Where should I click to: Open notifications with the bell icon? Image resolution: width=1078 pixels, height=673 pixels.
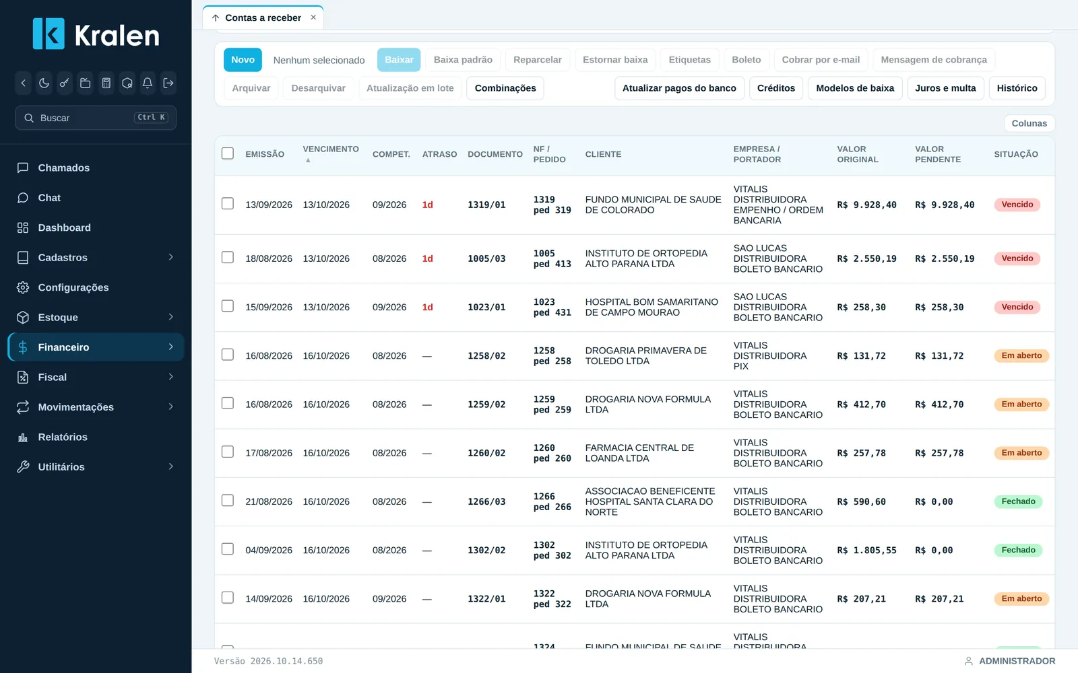148,83
